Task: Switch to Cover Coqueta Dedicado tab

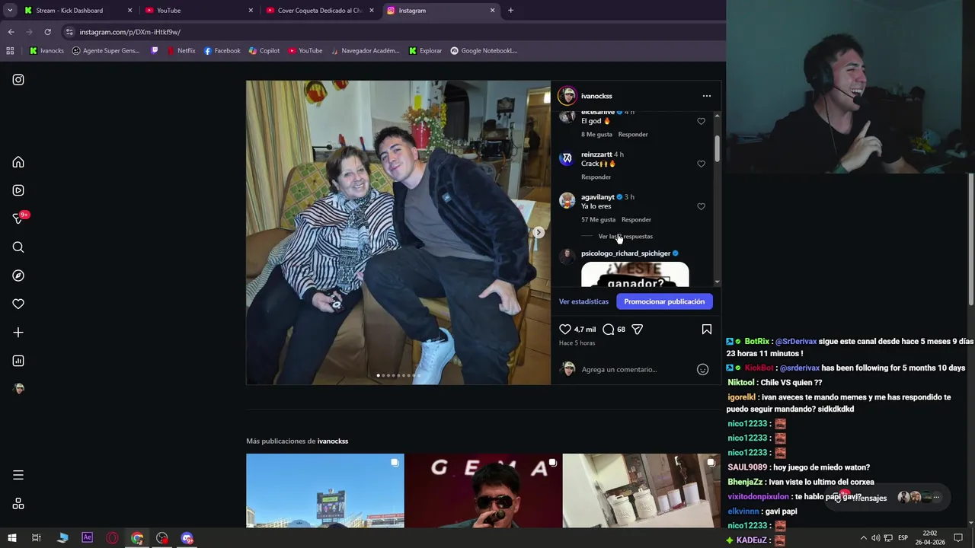Action: click(x=320, y=11)
